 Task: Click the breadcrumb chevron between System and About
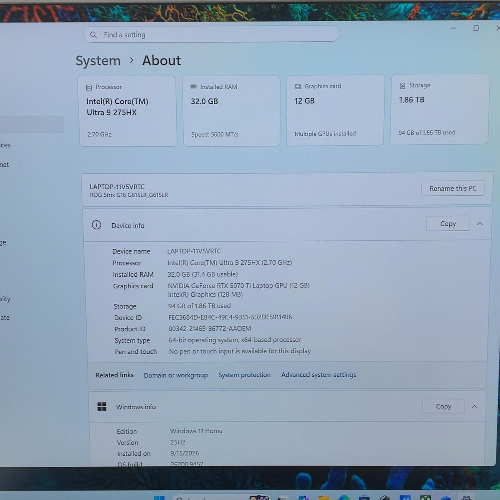pos(132,60)
